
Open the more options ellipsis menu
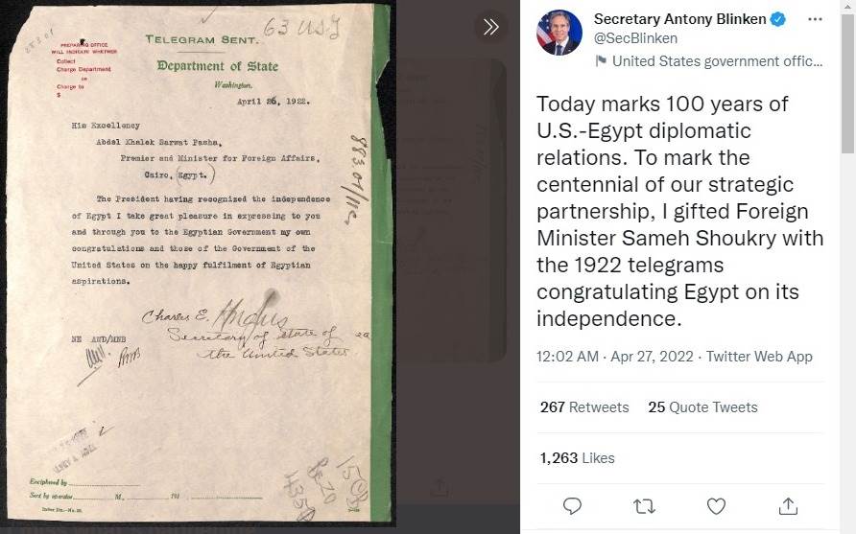[x=815, y=19]
